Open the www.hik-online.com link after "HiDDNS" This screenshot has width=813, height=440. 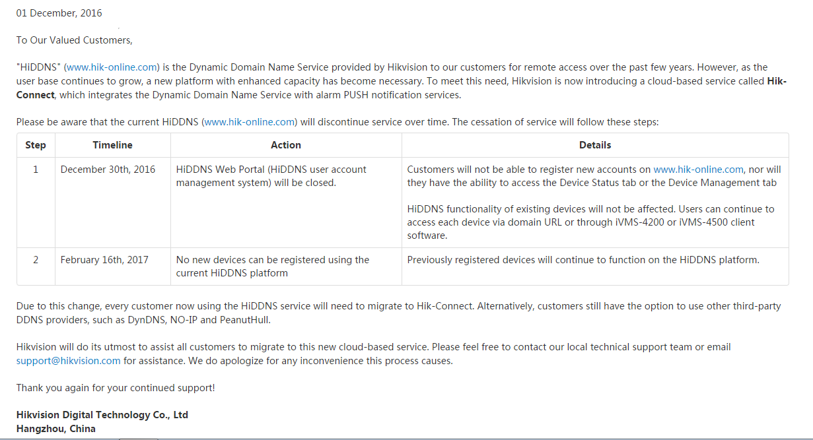tap(112, 67)
